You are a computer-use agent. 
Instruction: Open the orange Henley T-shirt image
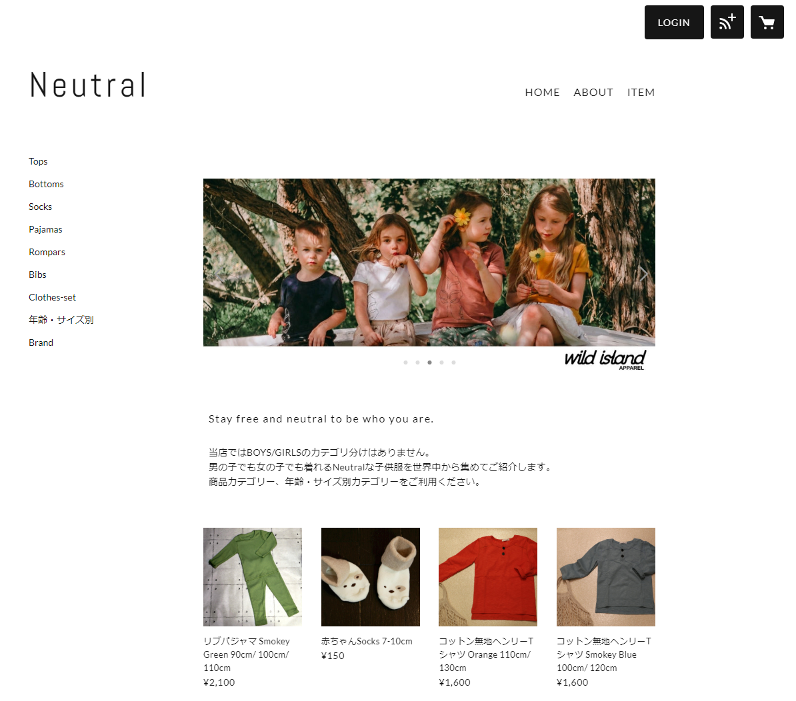(488, 577)
